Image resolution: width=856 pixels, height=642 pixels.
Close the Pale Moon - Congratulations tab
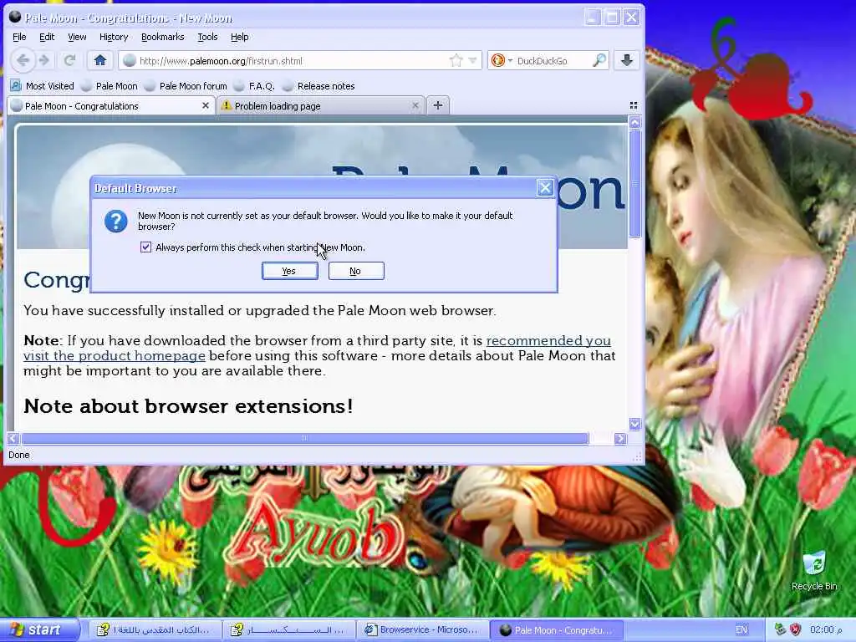[206, 105]
